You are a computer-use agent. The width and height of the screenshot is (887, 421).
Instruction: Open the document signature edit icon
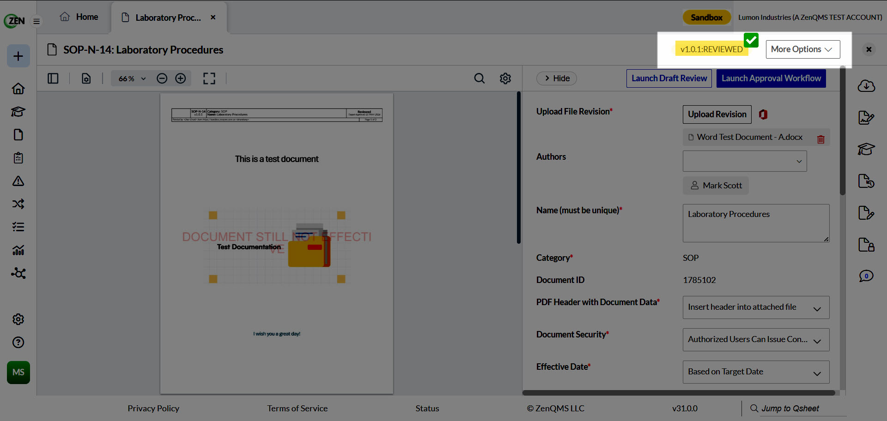click(866, 117)
